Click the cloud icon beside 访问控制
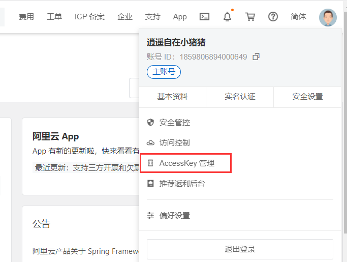 point(150,143)
